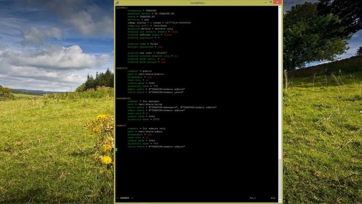Click the 'realm = TRAINING.RU' line
Image resolution: width=362 pixels, height=204 pixels.
coord(141,16)
